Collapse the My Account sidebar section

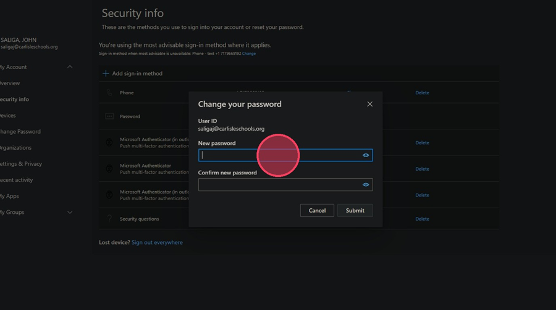pos(70,67)
